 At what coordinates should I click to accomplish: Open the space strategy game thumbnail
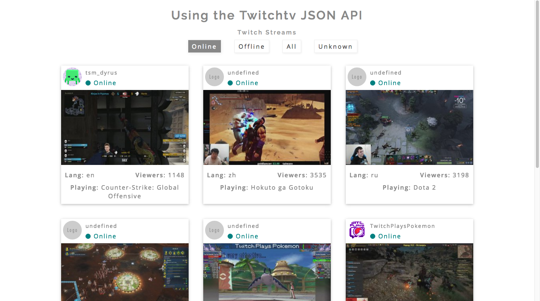pos(125,272)
